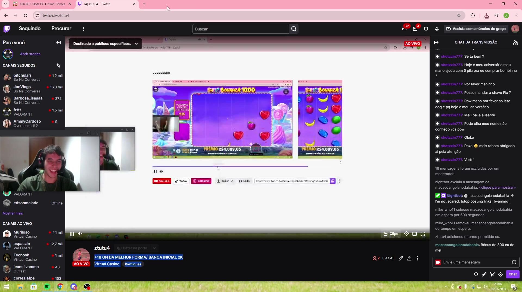Expand Bater na porta dropdown arrow

154,248
